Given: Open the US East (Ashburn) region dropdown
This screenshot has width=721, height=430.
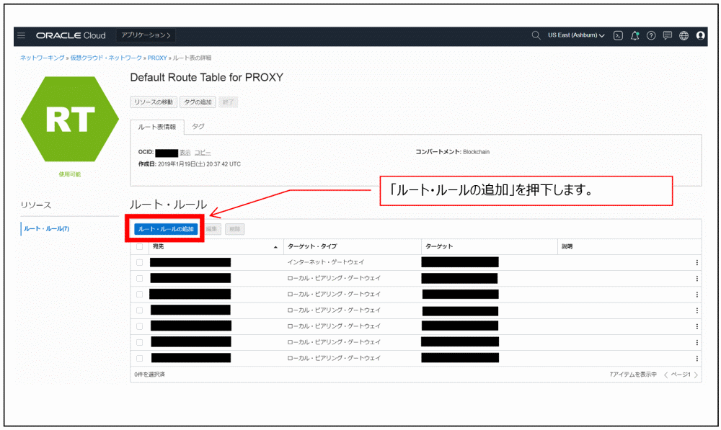Looking at the screenshot, I should pyautogui.click(x=576, y=35).
